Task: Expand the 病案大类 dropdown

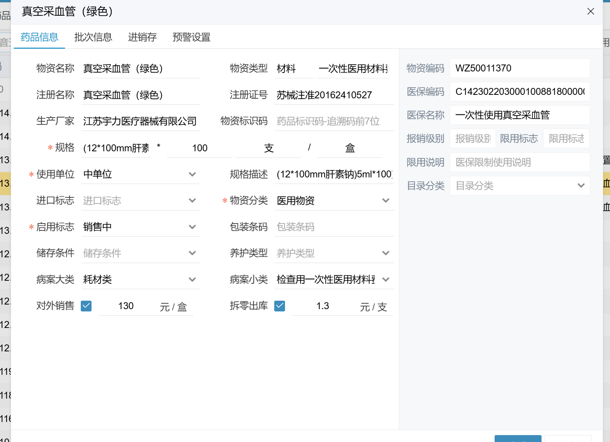Action: pyautogui.click(x=192, y=280)
